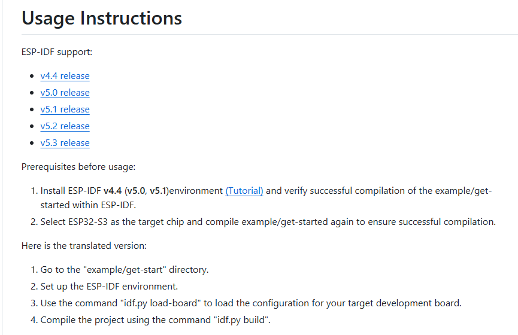
Task: Go to the v5.3 release link
Action: click(x=65, y=143)
